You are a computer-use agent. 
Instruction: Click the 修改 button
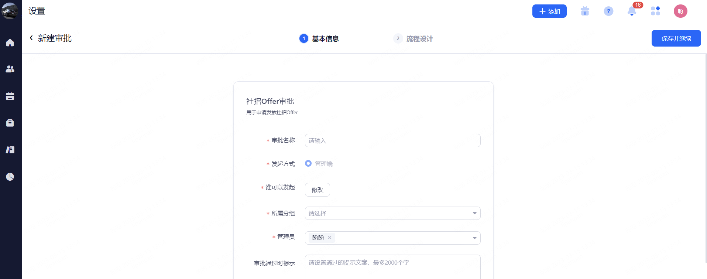(317, 190)
